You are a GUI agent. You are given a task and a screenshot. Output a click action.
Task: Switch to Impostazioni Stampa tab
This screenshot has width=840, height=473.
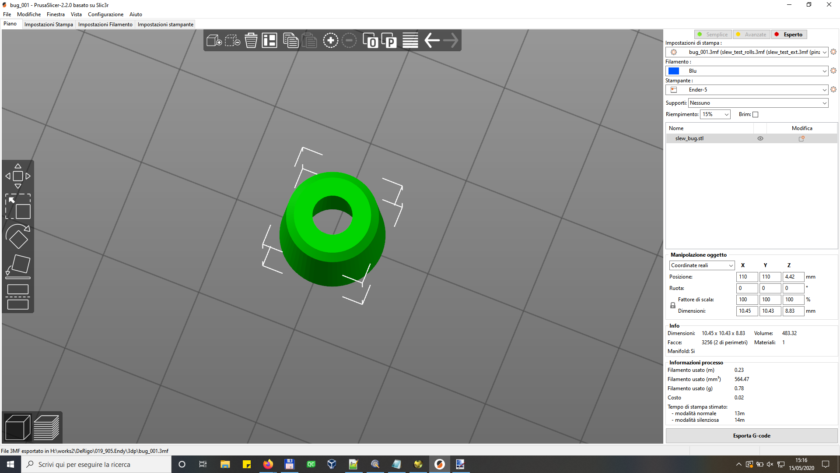[x=49, y=25]
